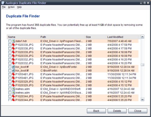Minimize the Duplicate File Finder window

[x=141, y=3]
